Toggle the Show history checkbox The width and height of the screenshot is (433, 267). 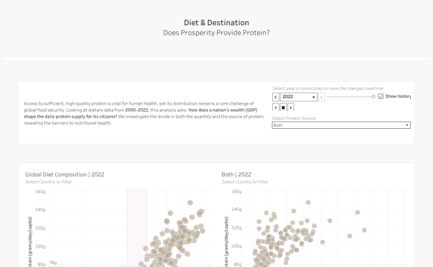tap(381, 96)
